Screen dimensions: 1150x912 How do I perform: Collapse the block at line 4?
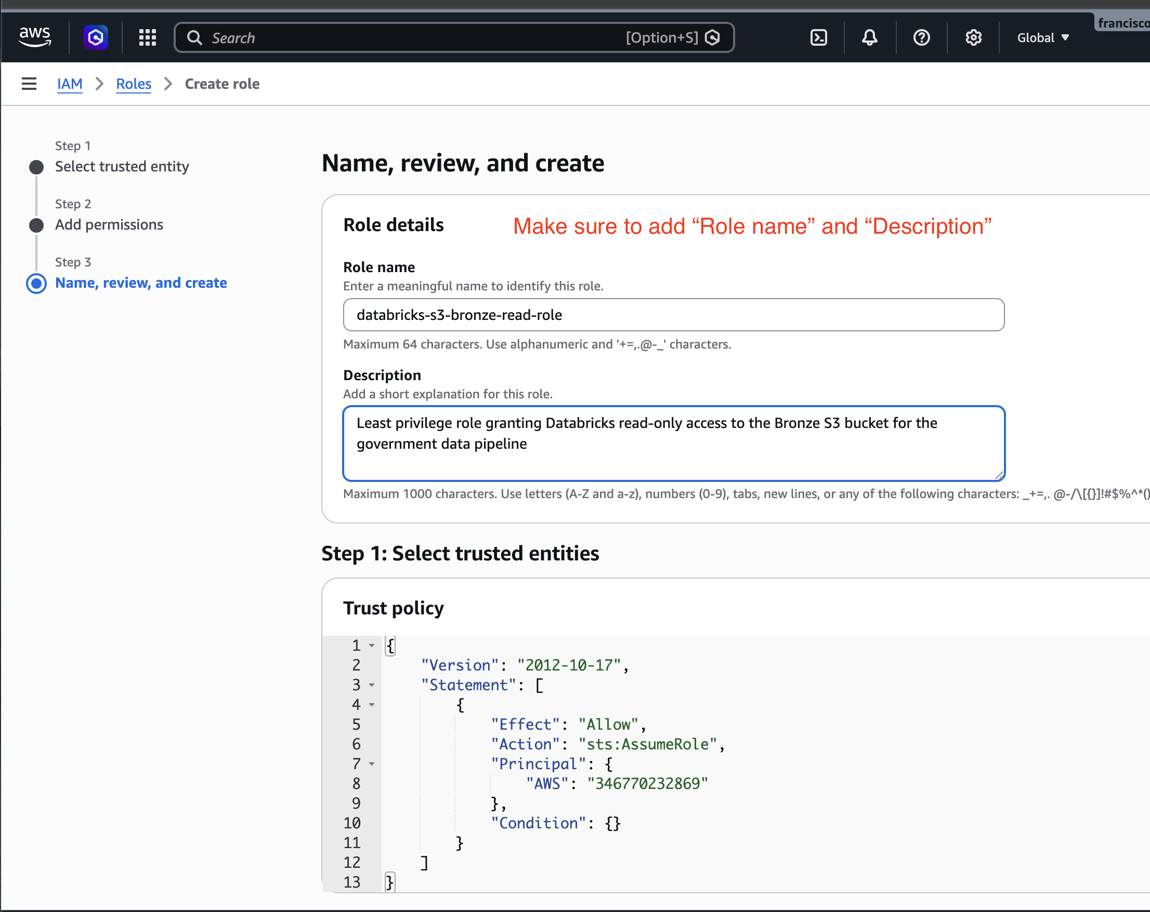372,705
